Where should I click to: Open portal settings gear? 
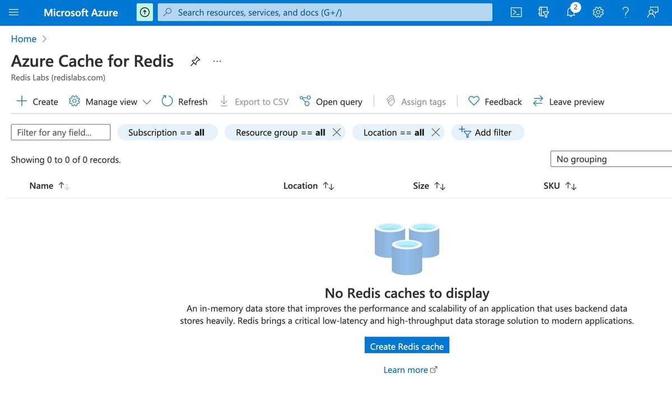598,12
